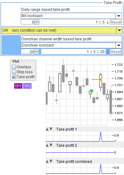
Task: Click the orange take profit marker on the chart
Action: click(100, 79)
